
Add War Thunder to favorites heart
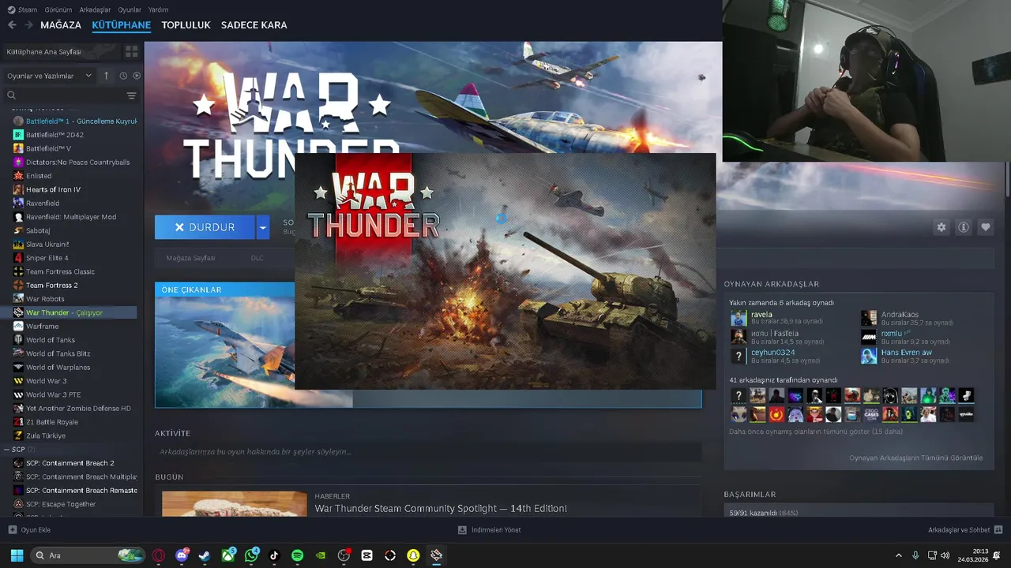pos(986,227)
